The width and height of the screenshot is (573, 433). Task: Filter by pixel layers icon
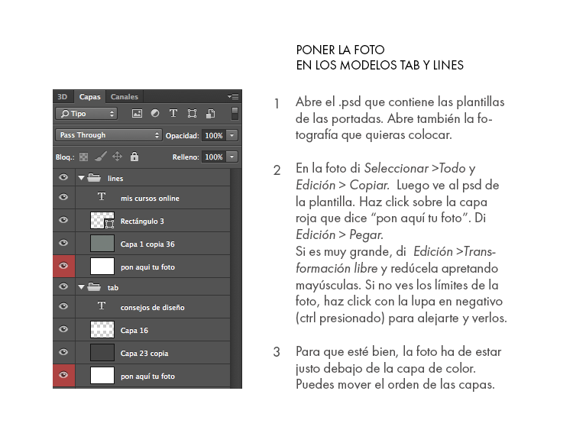tap(137, 114)
